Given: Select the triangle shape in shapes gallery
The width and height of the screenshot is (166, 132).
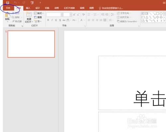Looking at the screenshot, I should pyautogui.click(x=147, y=17).
